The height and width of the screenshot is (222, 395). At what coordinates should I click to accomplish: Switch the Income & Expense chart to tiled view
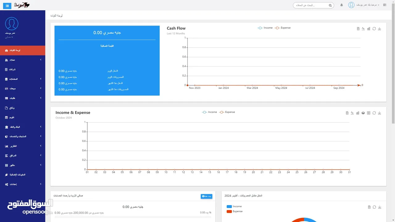coord(369,113)
